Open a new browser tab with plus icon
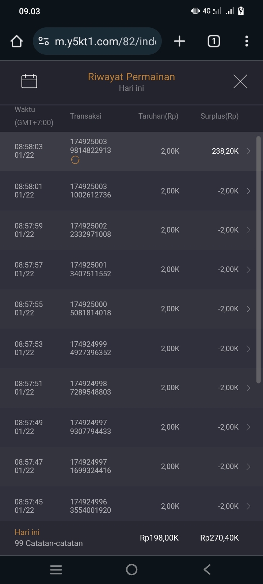 (179, 41)
